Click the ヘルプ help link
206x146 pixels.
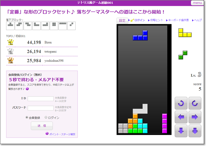pyautogui.click(x=197, y=20)
